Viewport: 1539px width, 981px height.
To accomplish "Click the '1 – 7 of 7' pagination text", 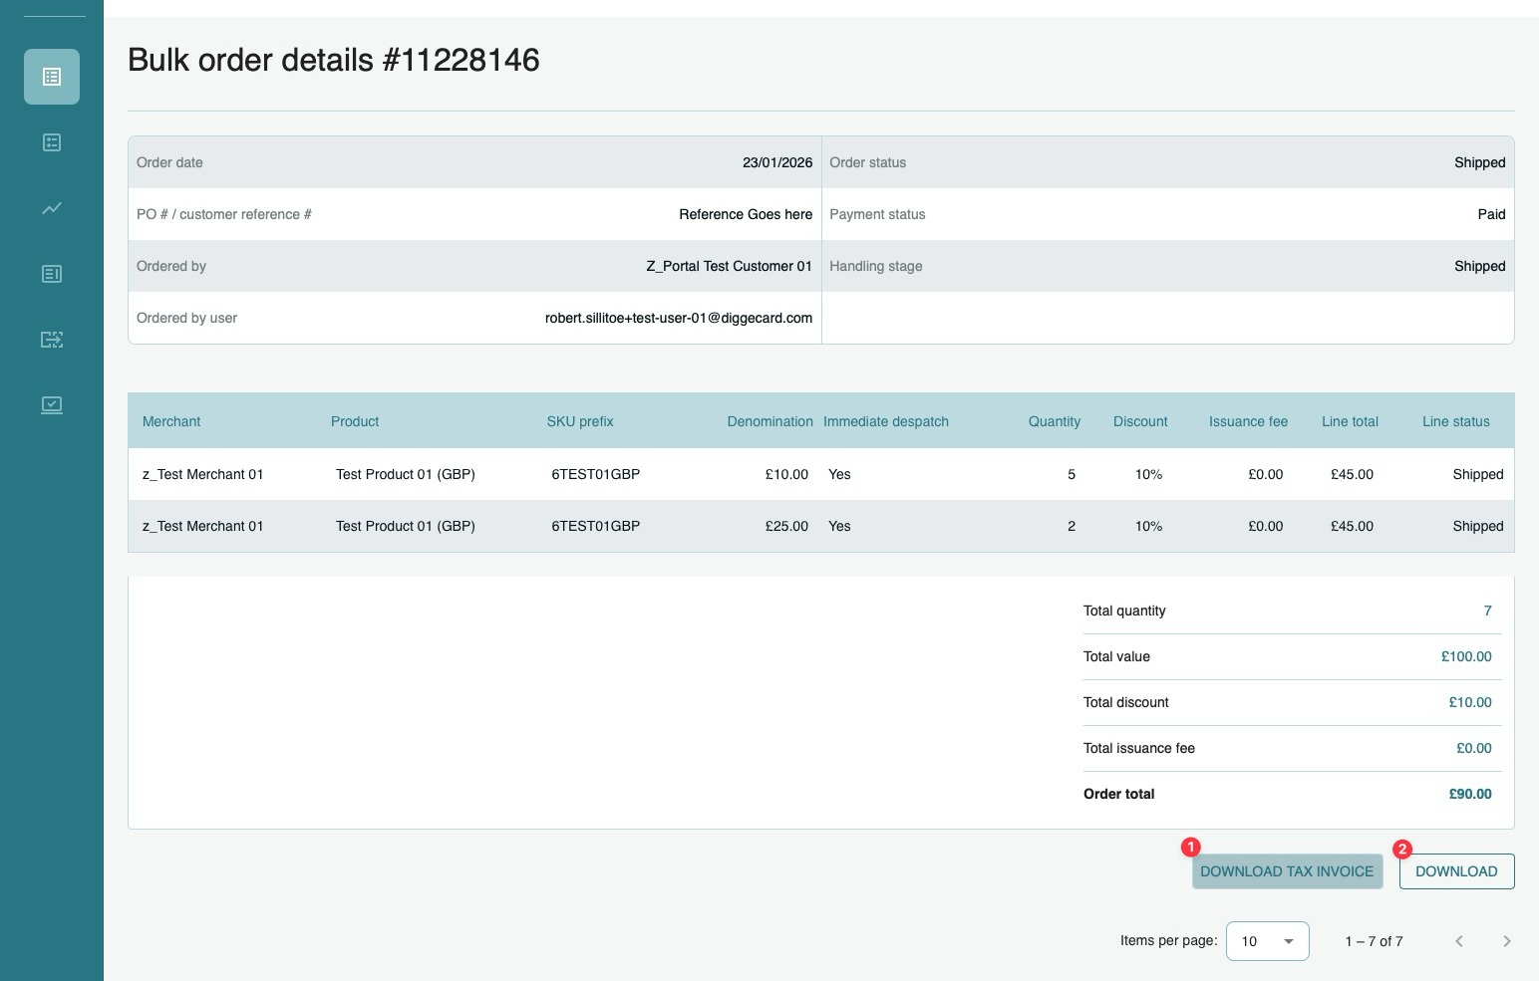I will pyautogui.click(x=1374, y=941).
